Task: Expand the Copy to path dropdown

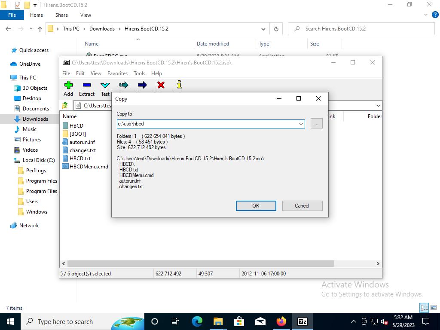Action: 301,124
